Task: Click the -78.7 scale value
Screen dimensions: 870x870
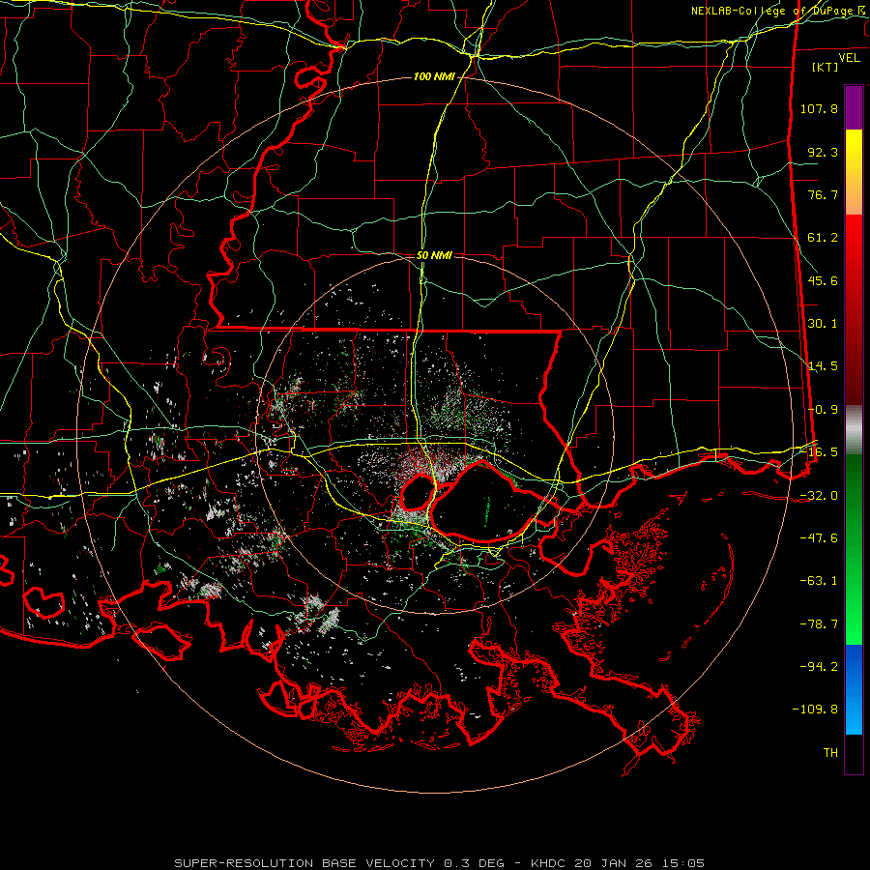Action: (819, 624)
